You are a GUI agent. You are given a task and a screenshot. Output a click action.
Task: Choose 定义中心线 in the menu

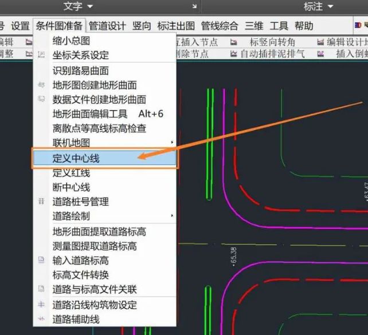tap(105, 158)
